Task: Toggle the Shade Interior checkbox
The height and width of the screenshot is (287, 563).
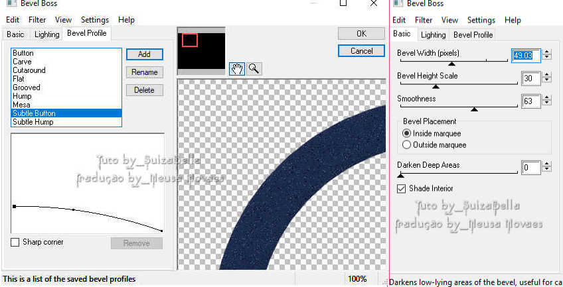Action: click(x=401, y=188)
